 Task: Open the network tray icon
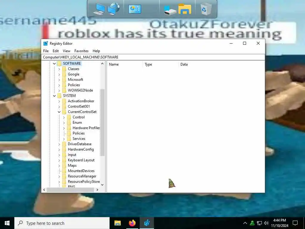(x=259, y=223)
